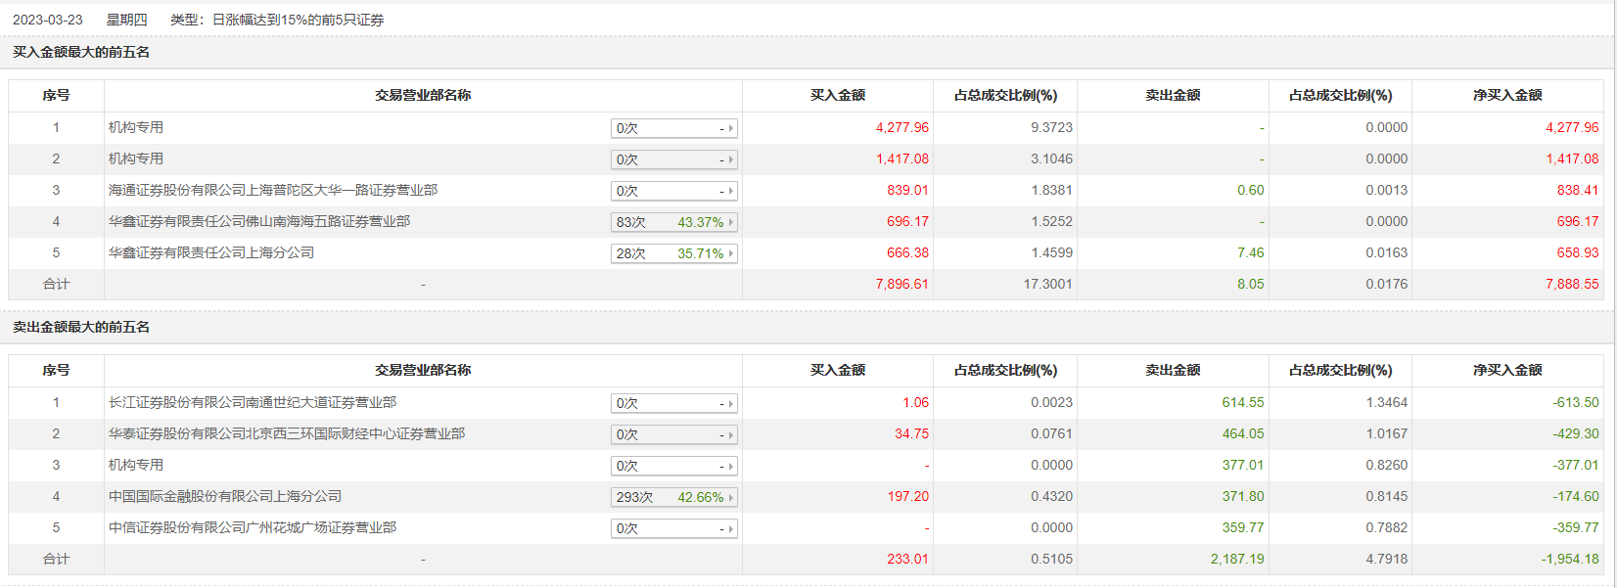Expand the 28次 35.71% dropdown
Screen dimensions: 1617x588
coord(673,253)
